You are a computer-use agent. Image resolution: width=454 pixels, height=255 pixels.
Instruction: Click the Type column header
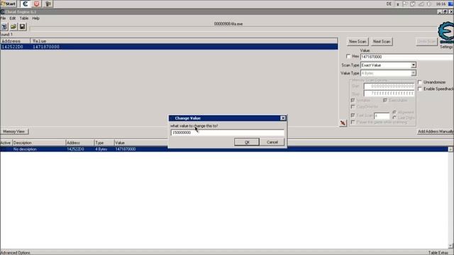tap(104, 143)
